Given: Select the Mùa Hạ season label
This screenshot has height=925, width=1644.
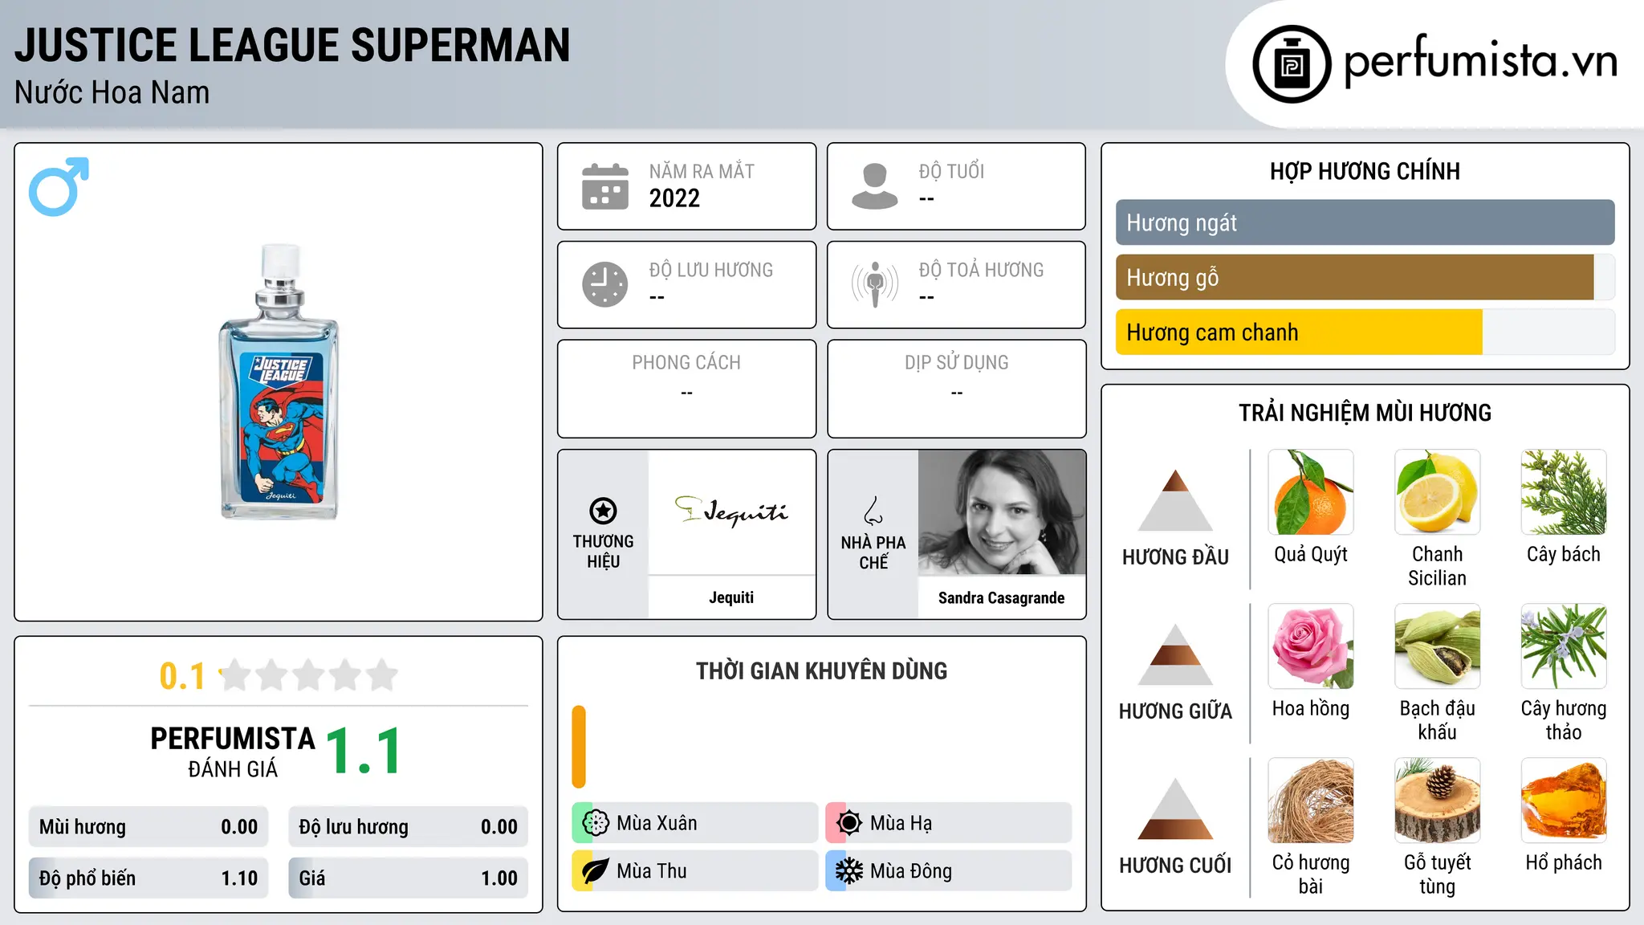Looking at the screenshot, I should tap(901, 823).
